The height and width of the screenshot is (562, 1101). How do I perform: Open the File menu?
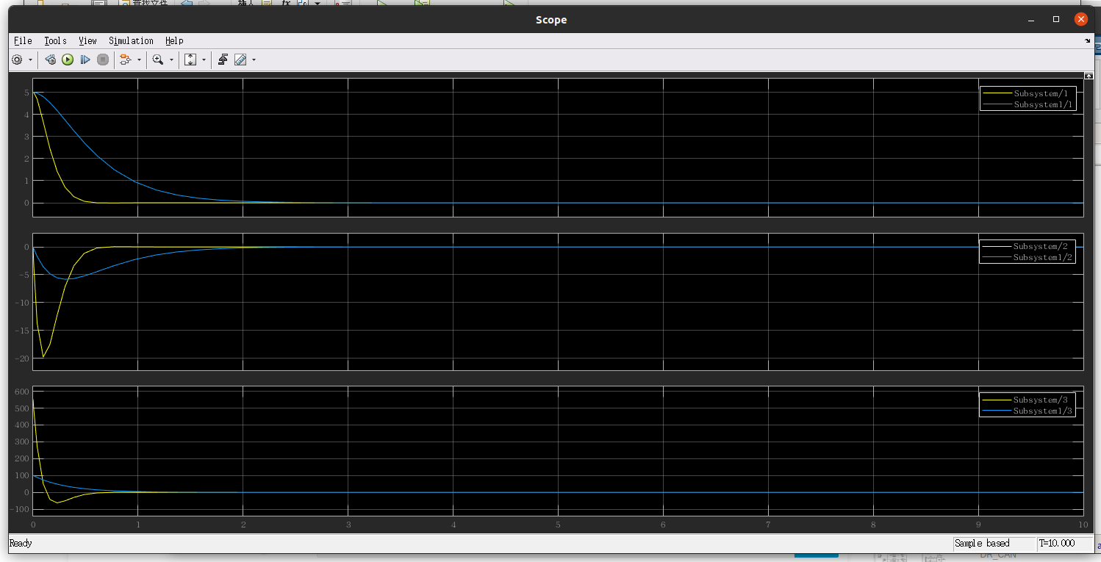[23, 40]
